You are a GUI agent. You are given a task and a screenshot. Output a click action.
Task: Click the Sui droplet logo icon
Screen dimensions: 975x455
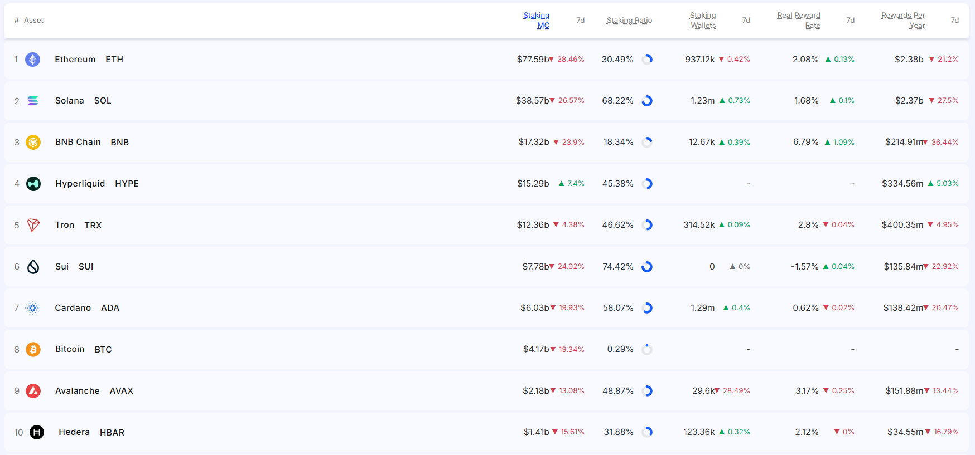tap(33, 267)
